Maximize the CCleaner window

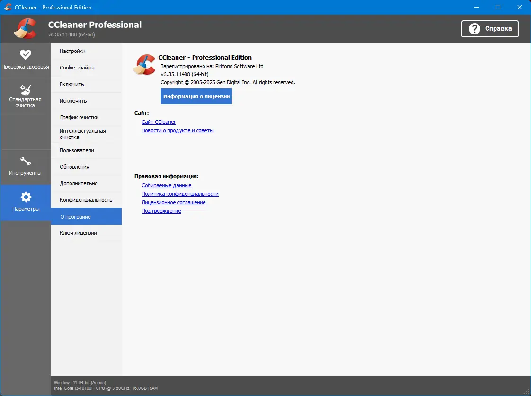click(498, 7)
